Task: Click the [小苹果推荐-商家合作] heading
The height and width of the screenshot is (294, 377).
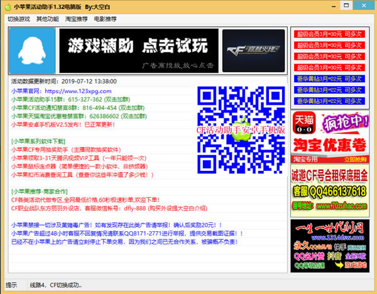Action: (40, 192)
